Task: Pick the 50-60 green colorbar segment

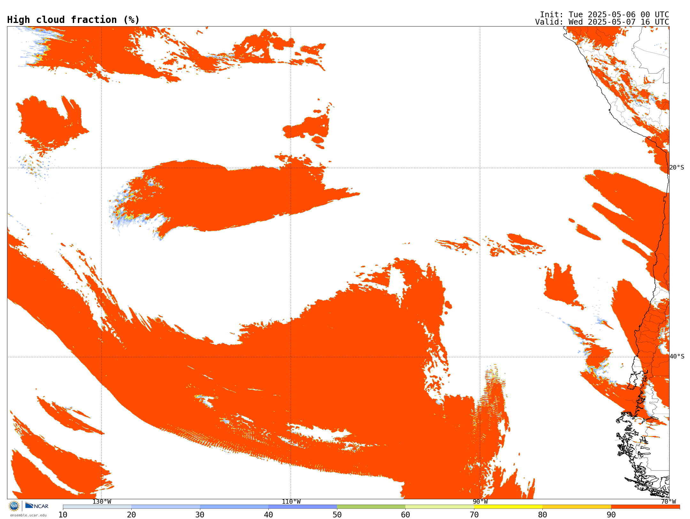Action: pos(371,507)
